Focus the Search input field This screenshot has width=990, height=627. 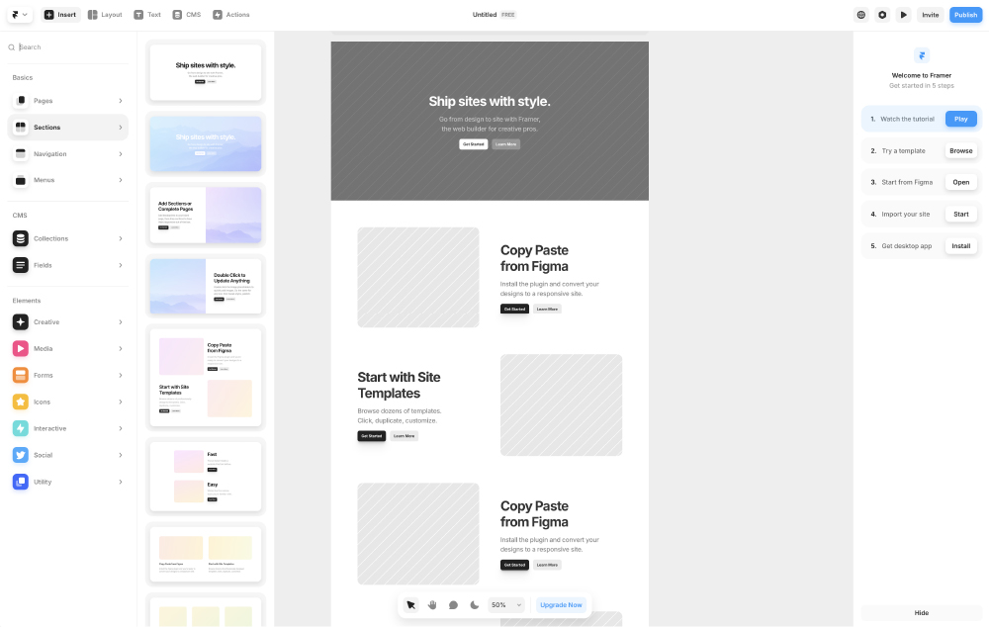(x=68, y=47)
